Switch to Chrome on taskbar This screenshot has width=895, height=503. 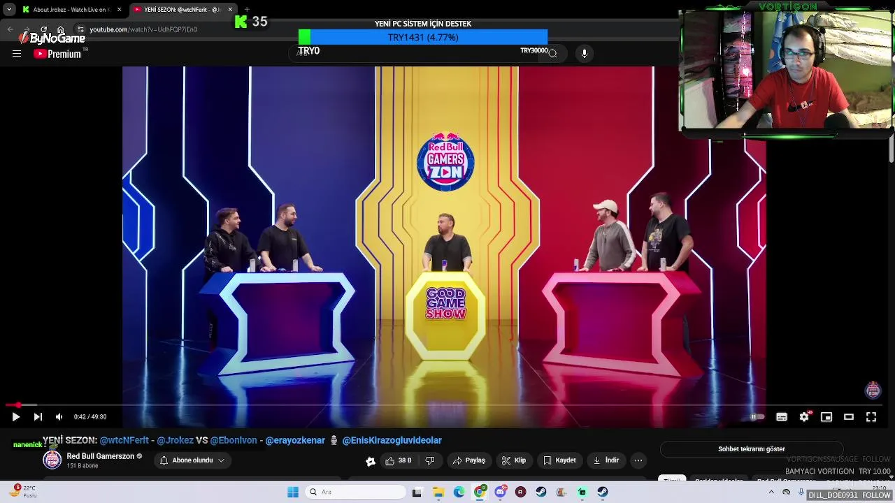(480, 492)
